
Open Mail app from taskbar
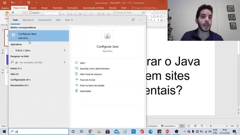pyautogui.click(x=117, y=132)
